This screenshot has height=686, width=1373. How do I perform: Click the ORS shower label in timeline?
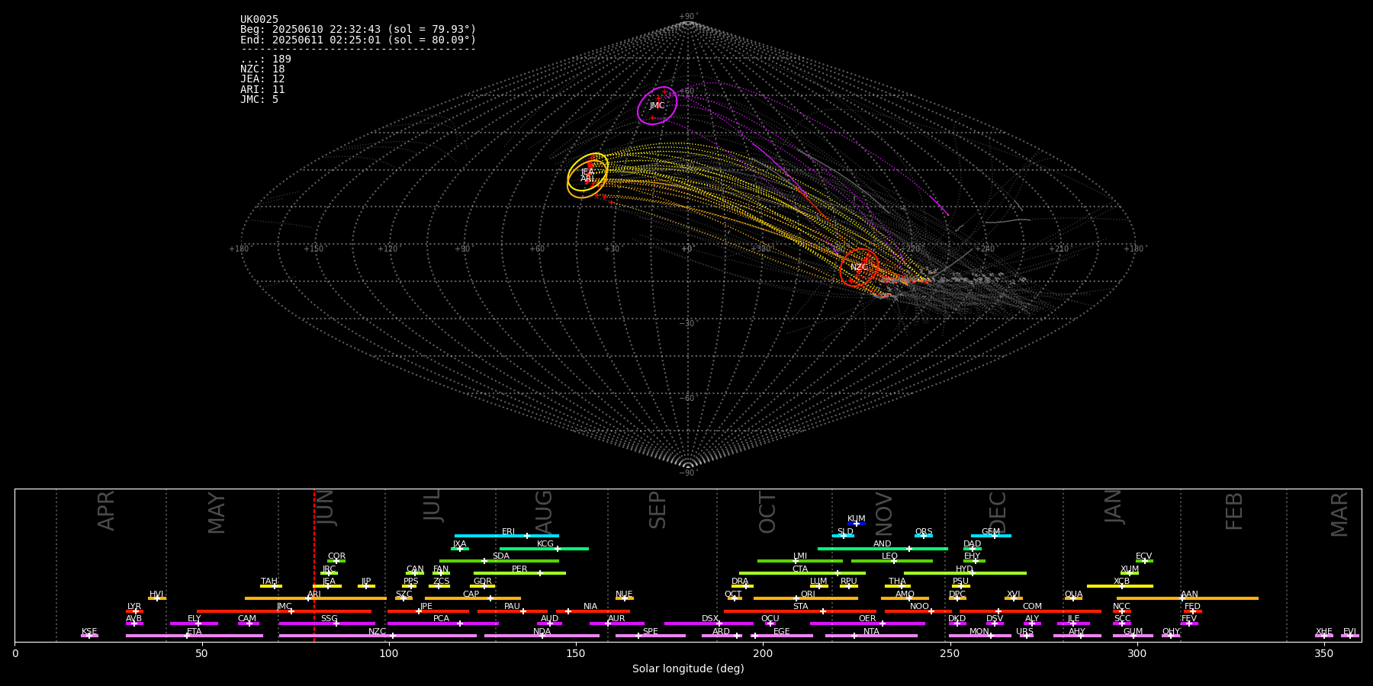point(924,532)
